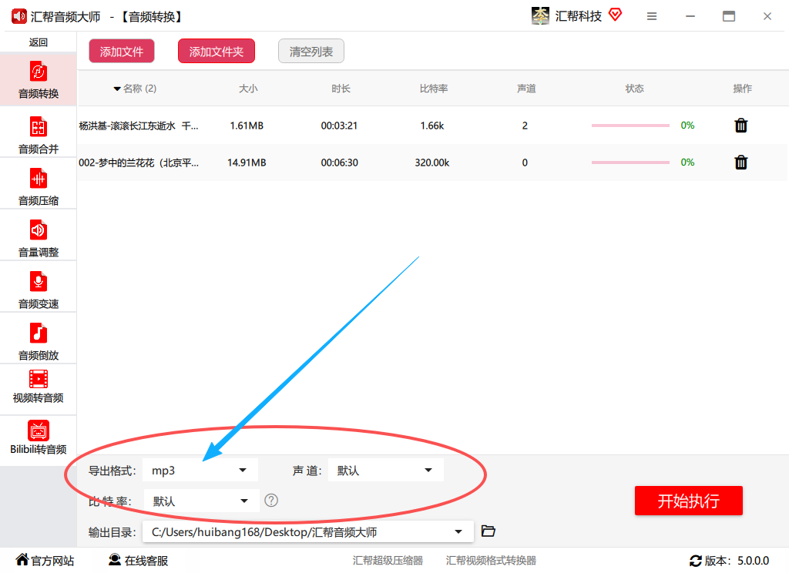
Task: Click the version refresh icon
Action: point(696,561)
